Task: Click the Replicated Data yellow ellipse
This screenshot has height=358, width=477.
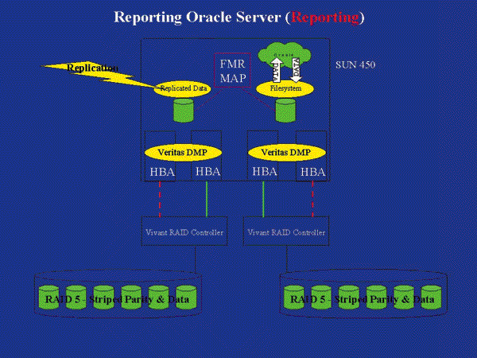Action: point(184,89)
